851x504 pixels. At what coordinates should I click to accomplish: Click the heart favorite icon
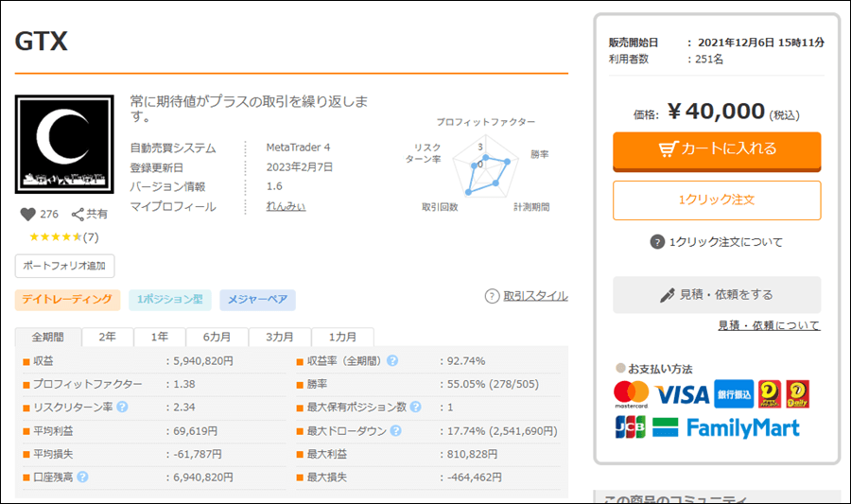pos(27,215)
